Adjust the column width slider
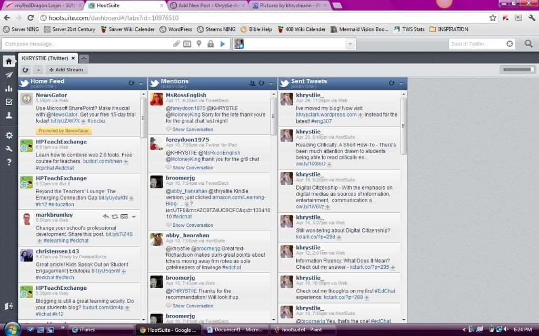The height and width of the screenshot is (336, 539). [x=517, y=70]
